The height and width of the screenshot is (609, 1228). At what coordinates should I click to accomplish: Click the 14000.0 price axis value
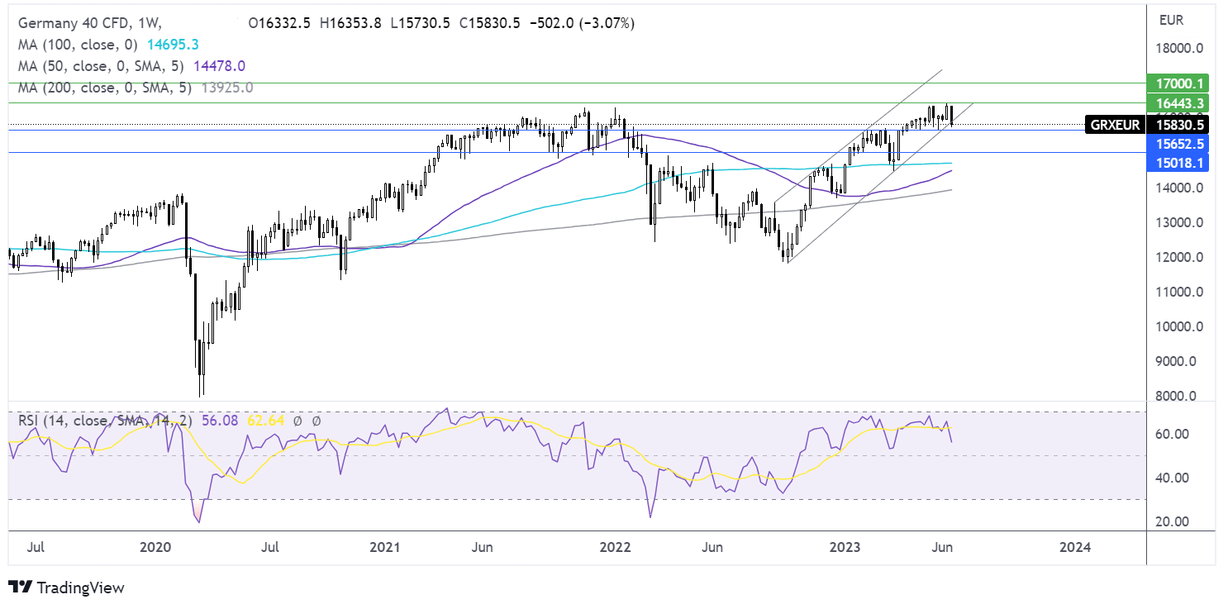click(1179, 188)
